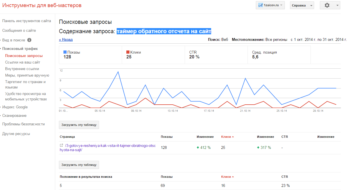Open the gear settings menu
Image resolution: width=350 pixels, height=190 pixels.
[x=330, y=5]
